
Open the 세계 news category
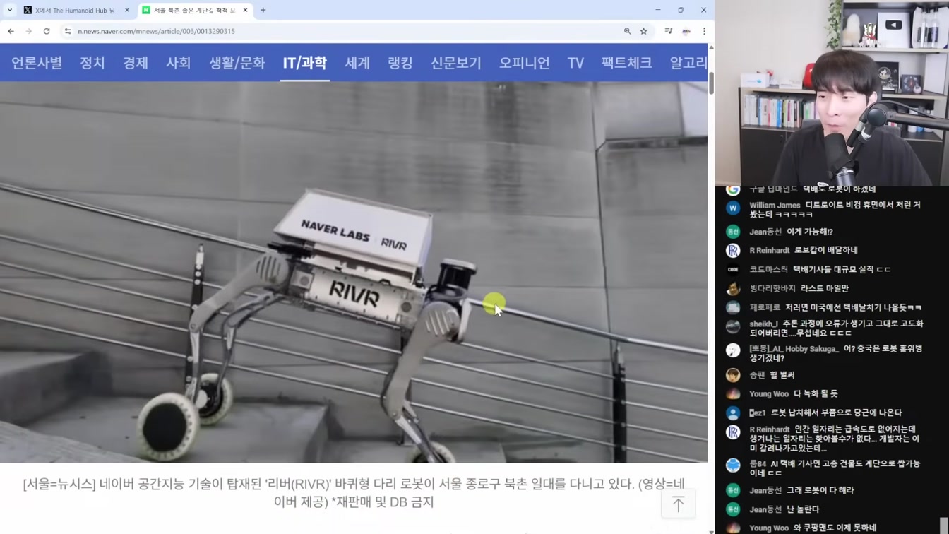point(357,63)
